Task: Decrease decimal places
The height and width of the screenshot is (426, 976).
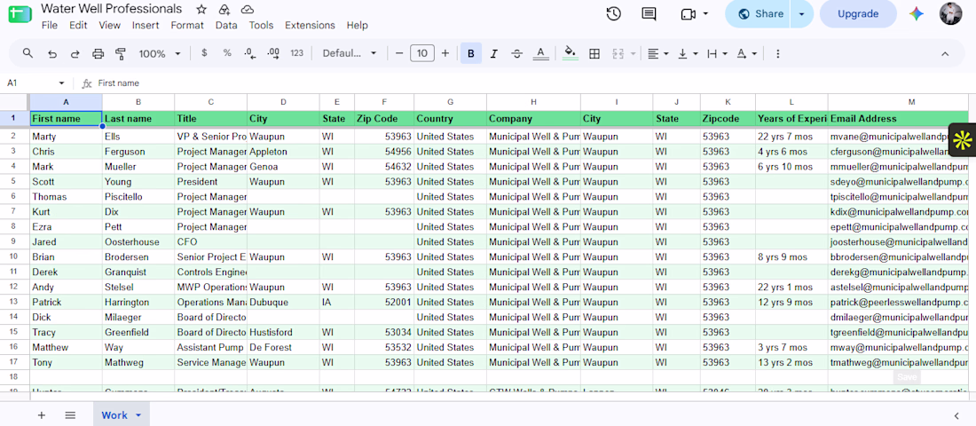Action: pyautogui.click(x=249, y=53)
